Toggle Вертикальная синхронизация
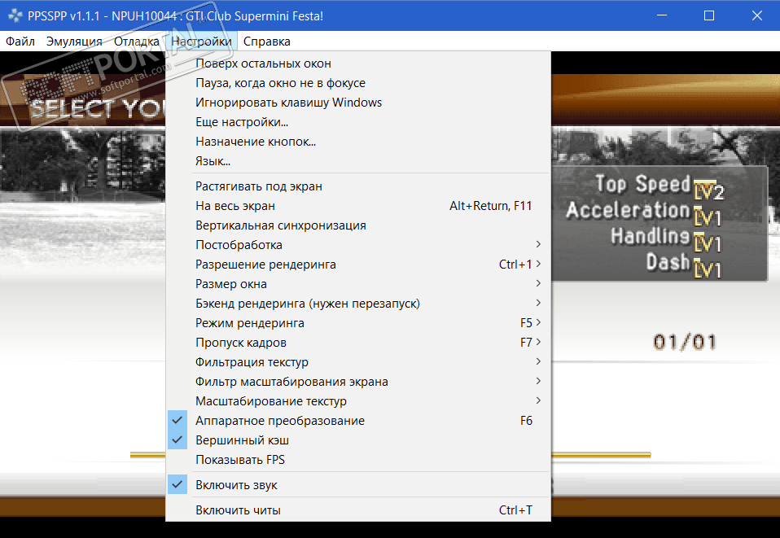Screen dimensions: 780x538 click(358, 225)
